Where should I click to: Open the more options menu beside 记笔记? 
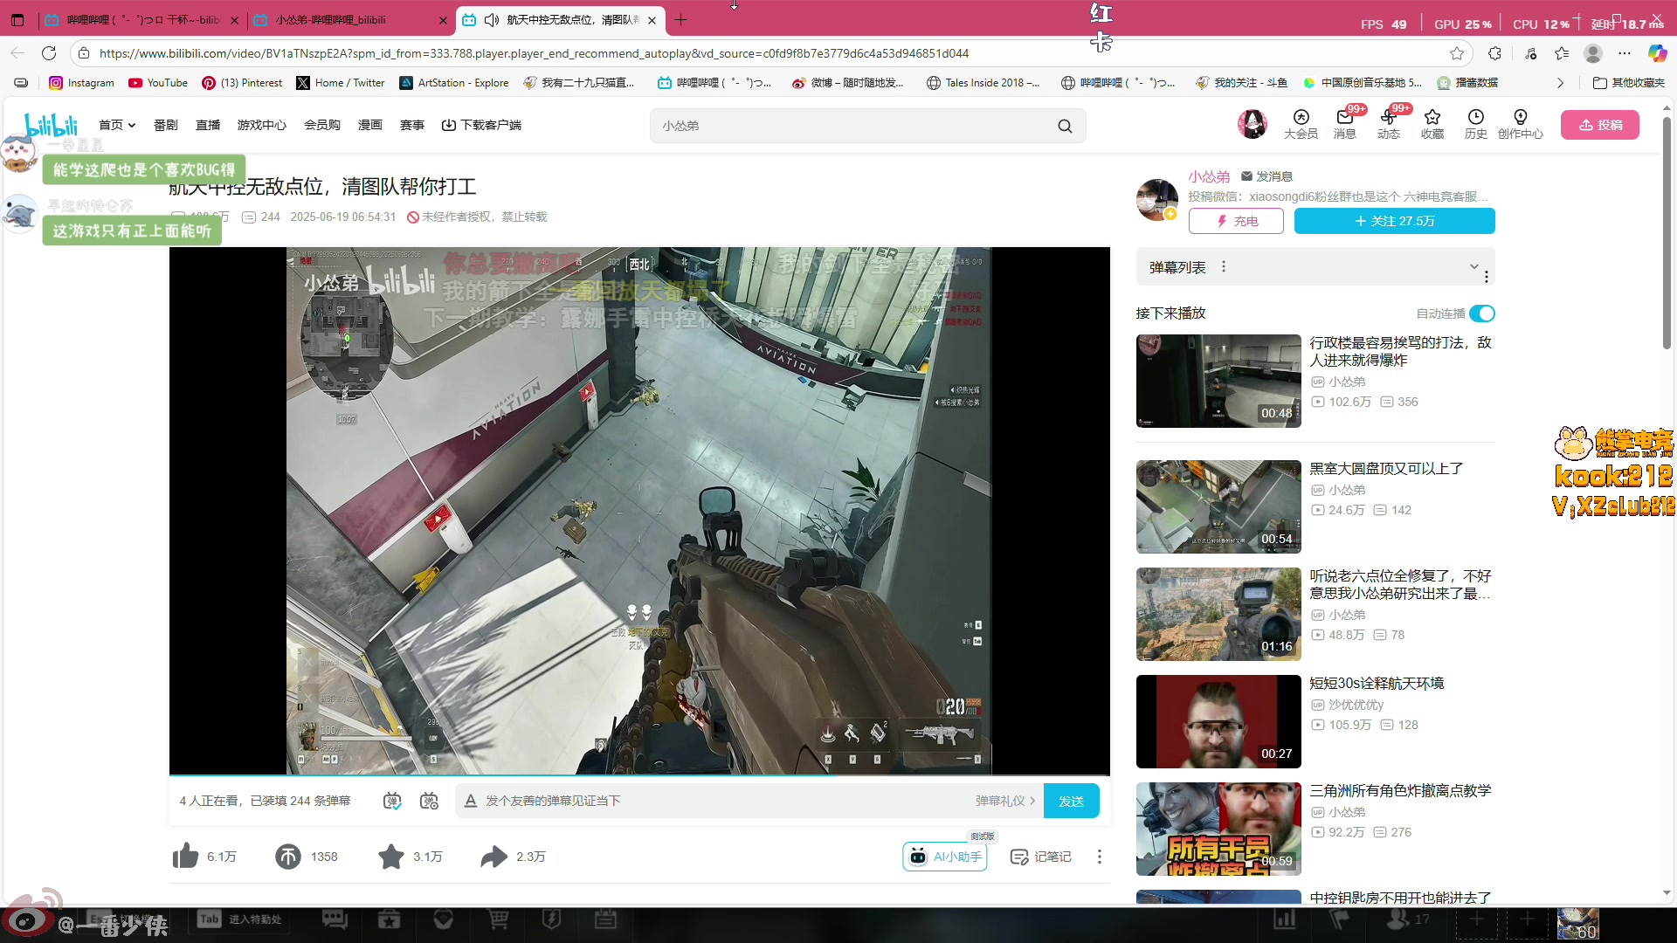[x=1100, y=857]
